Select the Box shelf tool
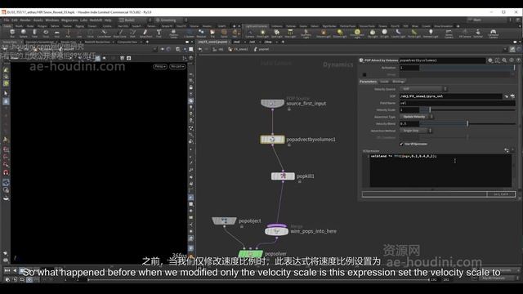Viewport: 523px width, 294px height. (x=12, y=33)
